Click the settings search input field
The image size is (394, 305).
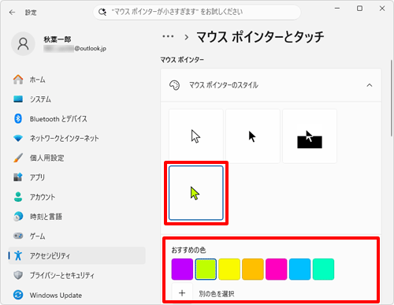(197, 12)
